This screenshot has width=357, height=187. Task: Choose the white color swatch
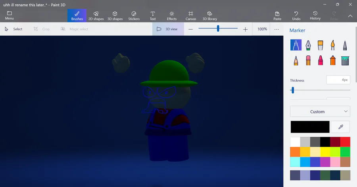[295, 142]
